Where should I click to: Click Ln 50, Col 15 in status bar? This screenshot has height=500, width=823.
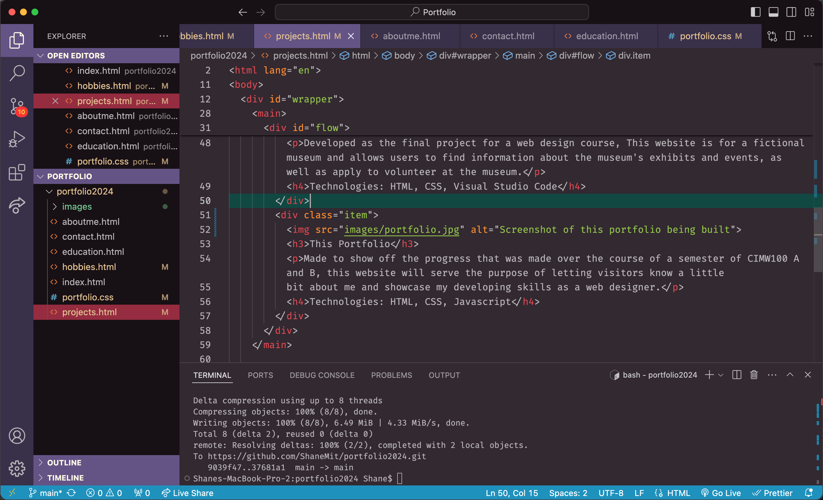pos(512,493)
